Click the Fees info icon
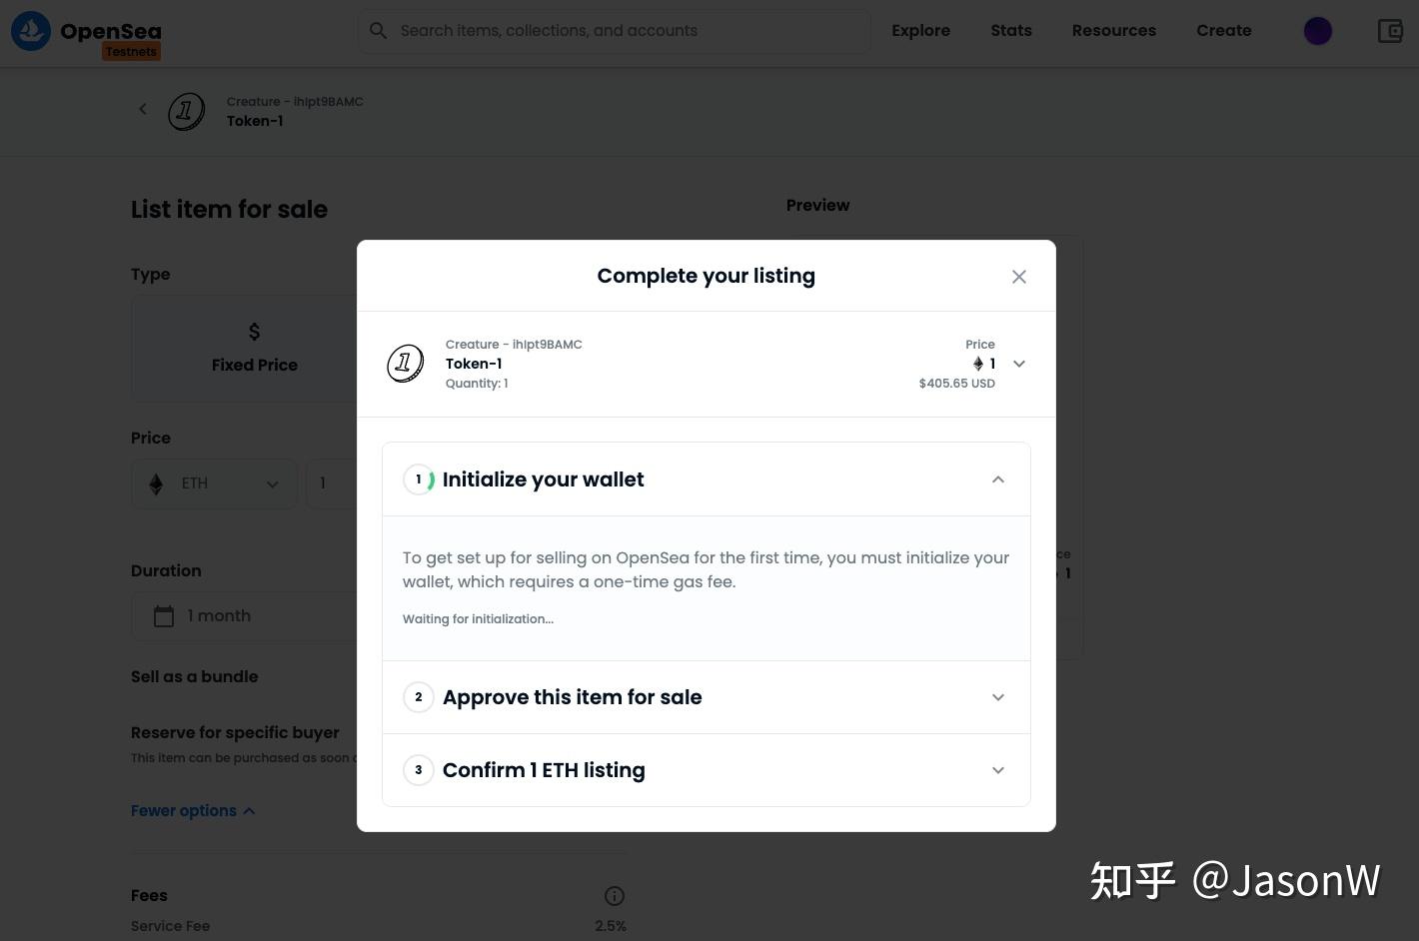This screenshot has height=941, width=1419. [x=615, y=896]
